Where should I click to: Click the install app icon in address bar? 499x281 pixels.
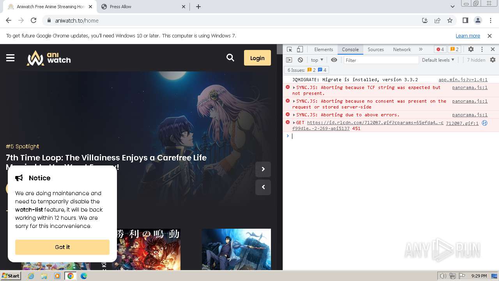425,20
